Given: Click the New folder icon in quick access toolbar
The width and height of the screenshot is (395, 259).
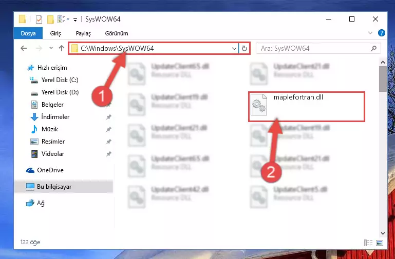Looking at the screenshot, I should [x=51, y=19].
